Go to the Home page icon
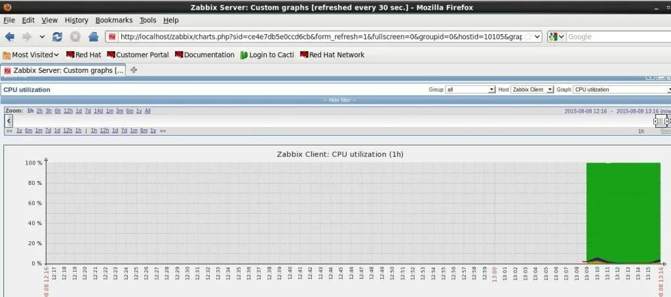 [x=93, y=37]
